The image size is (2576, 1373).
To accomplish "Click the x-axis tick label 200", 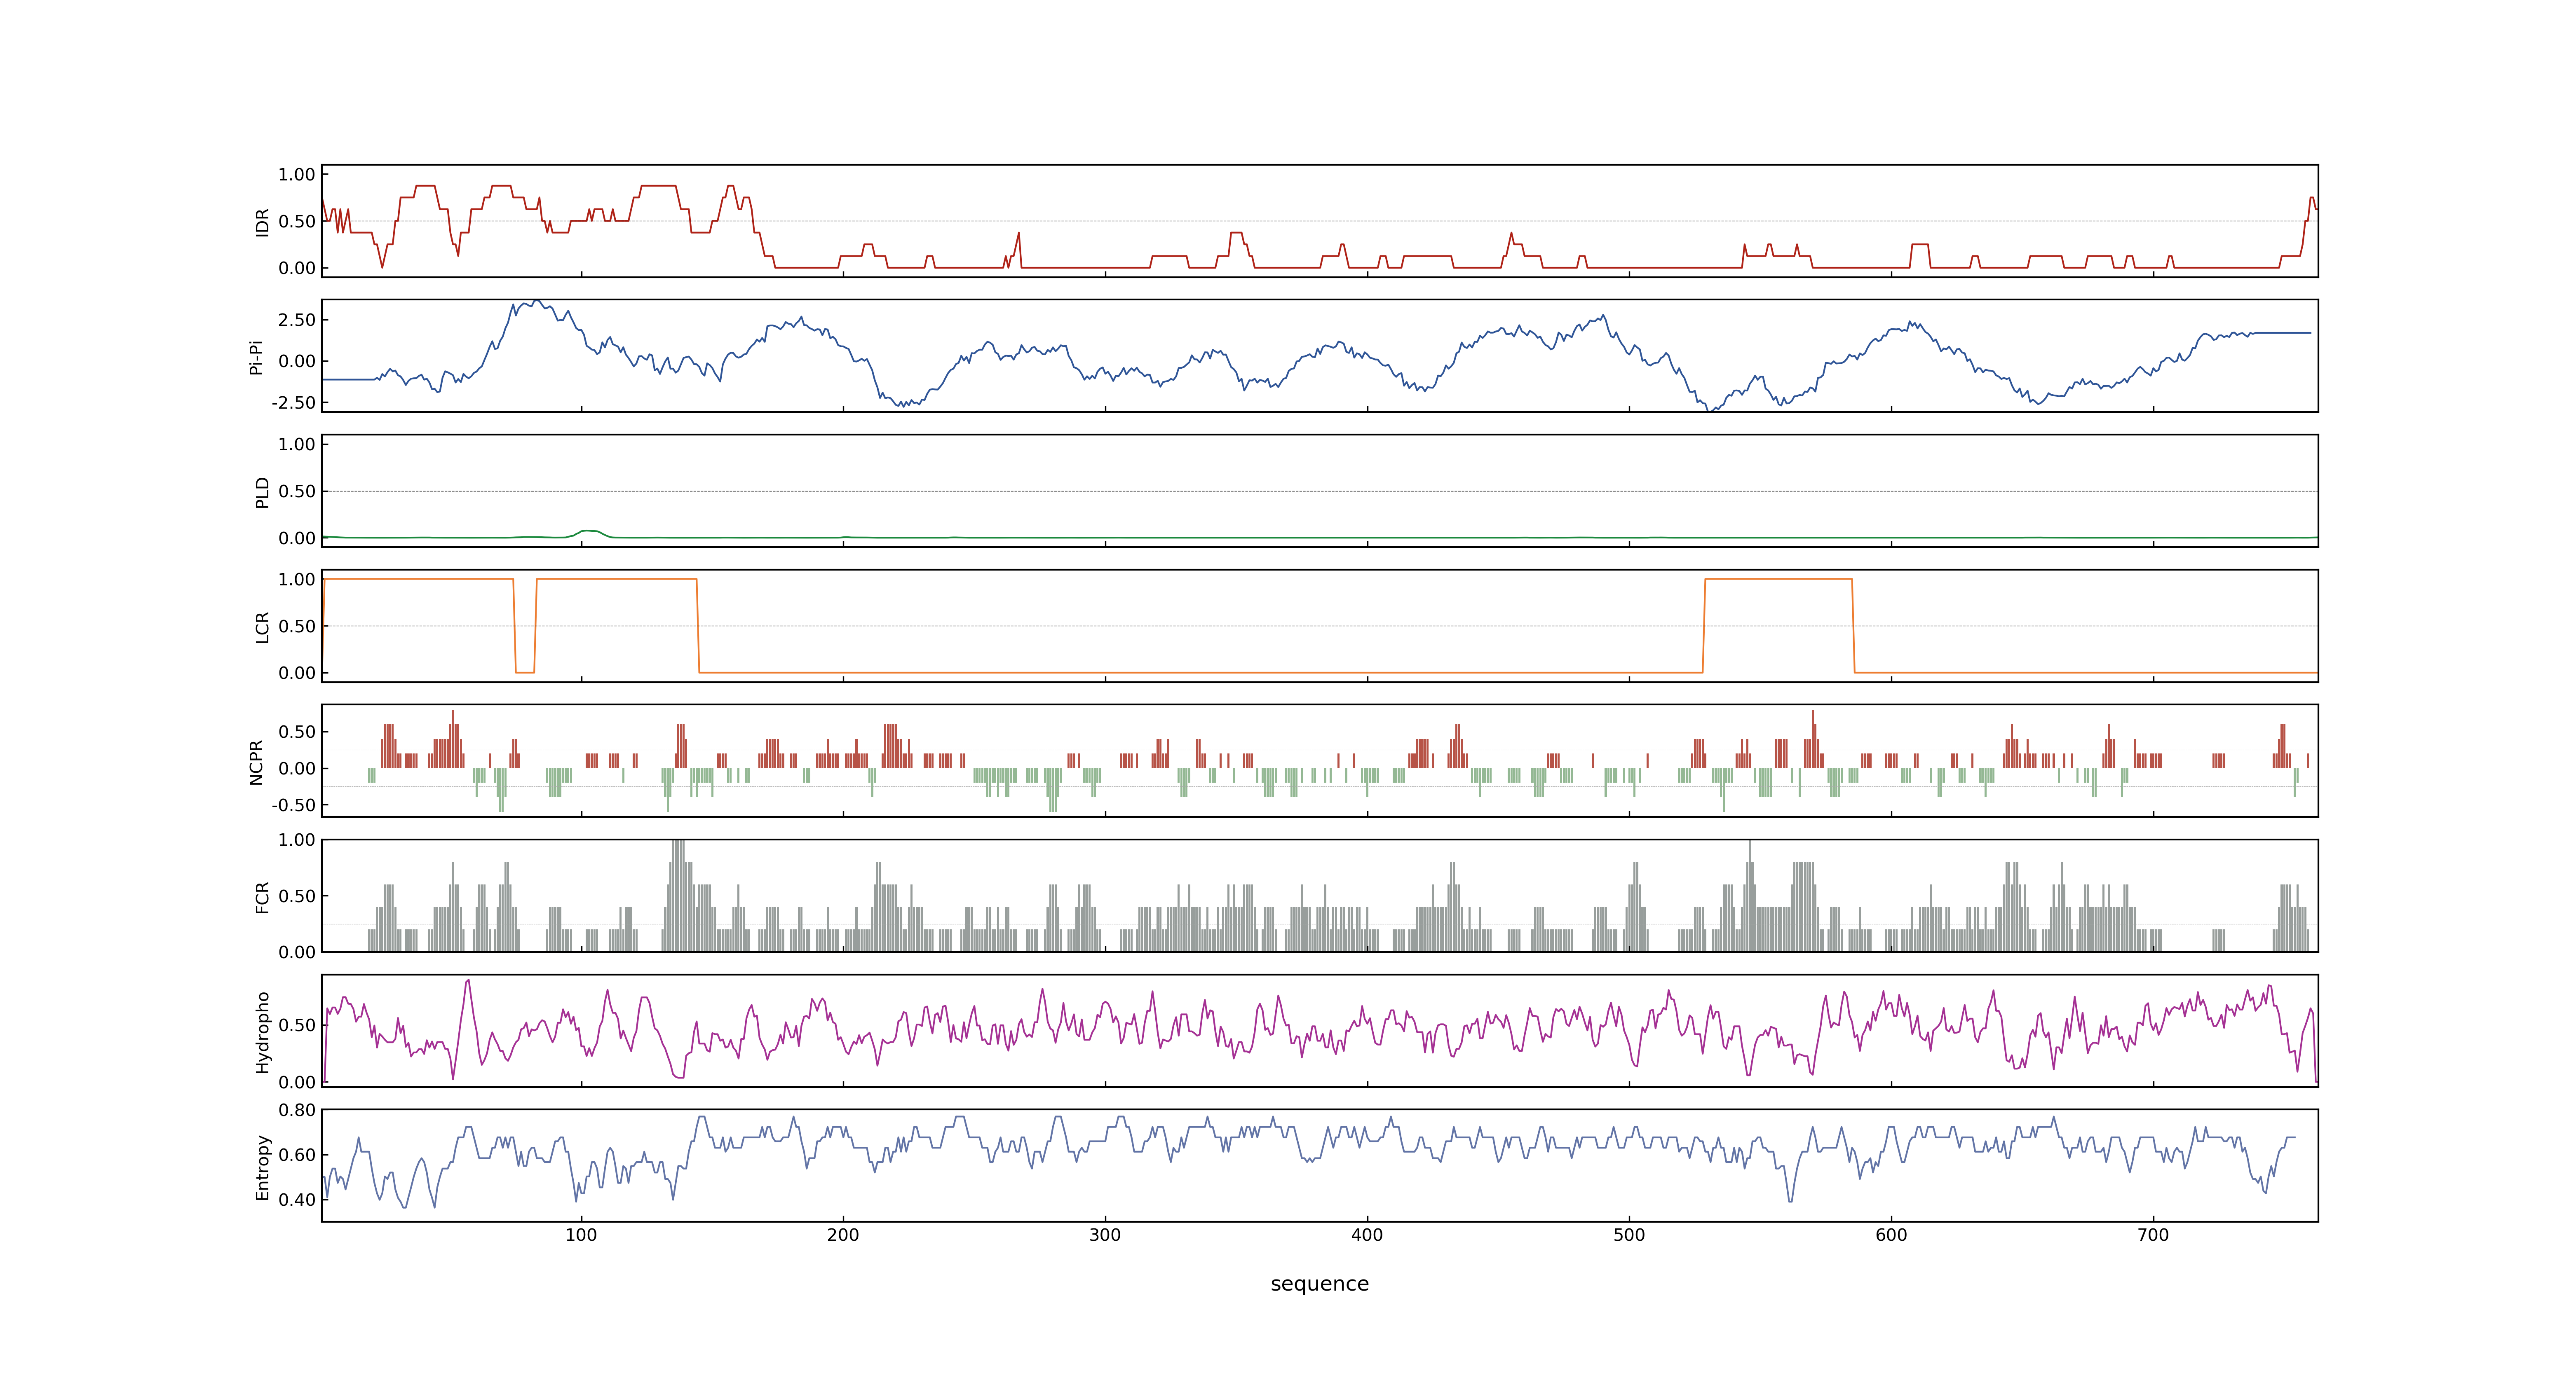I will pos(843,1235).
